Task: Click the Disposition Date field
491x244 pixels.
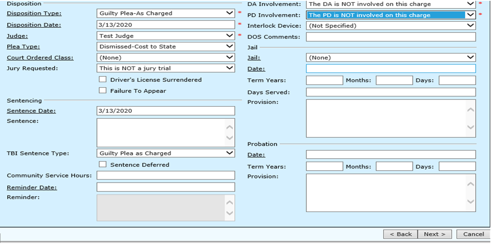Action: click(165, 25)
